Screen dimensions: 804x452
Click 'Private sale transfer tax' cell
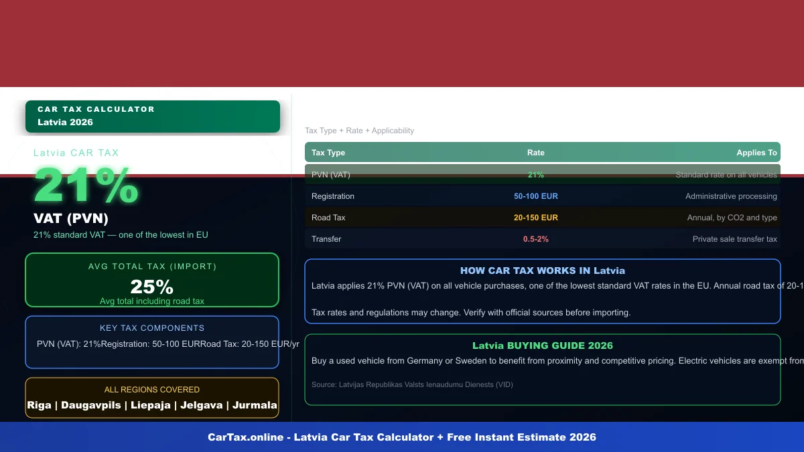735,239
